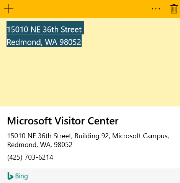This screenshot has height=183, width=180.
Task: Open the three-dot menu options
Action: [x=156, y=9]
